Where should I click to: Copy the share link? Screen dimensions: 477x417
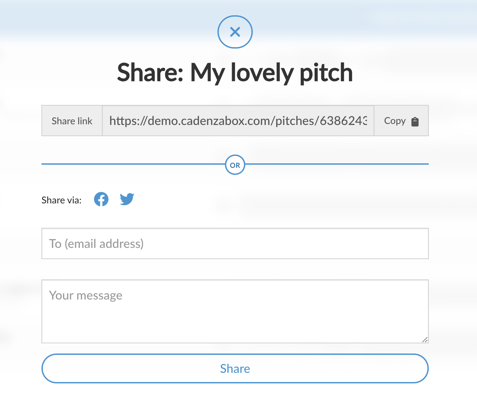pos(401,121)
